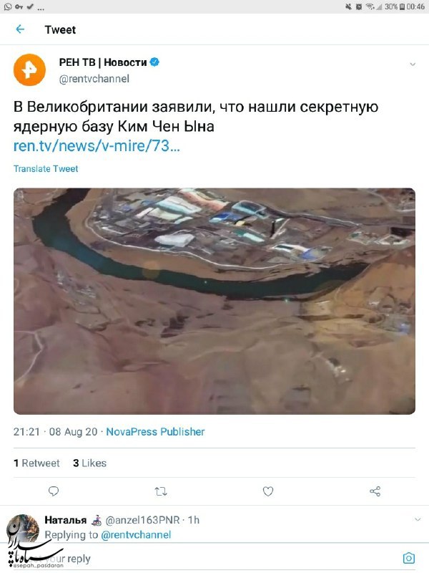The width and height of the screenshot is (429, 573).
Task: Tap the retweet arrows icon
Action: tap(161, 491)
